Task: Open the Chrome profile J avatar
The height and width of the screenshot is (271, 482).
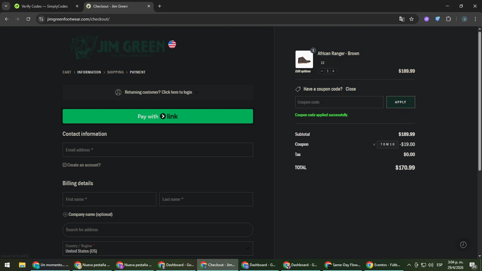Action: [464, 19]
